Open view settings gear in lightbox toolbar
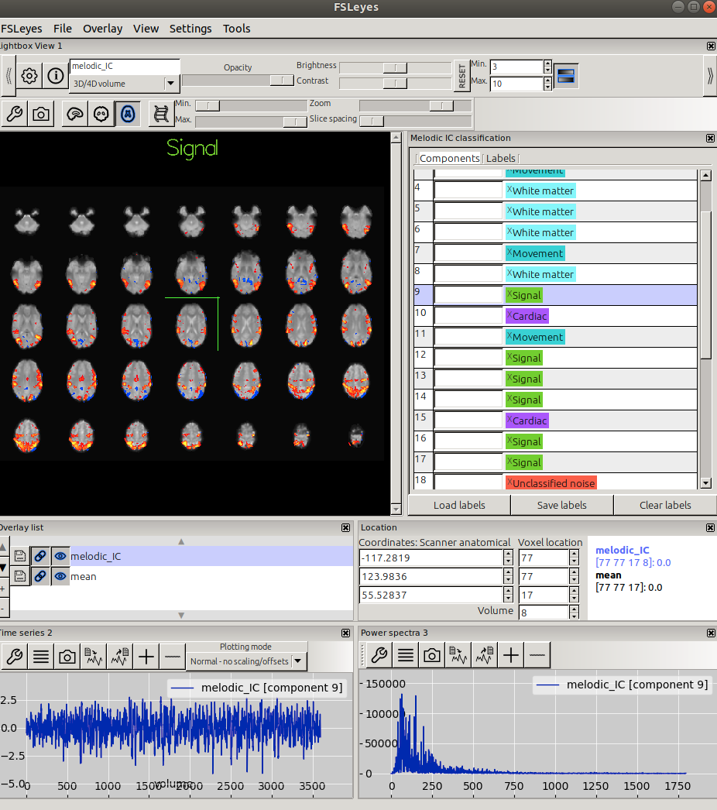Screen dimensions: 717x810 pos(29,76)
